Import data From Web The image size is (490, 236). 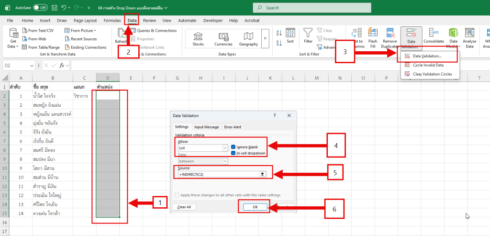coord(34,39)
